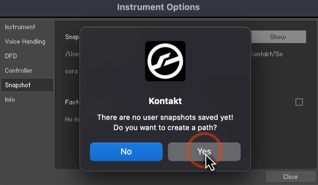
Task: Open the Instrument options tab
Action: (20, 27)
